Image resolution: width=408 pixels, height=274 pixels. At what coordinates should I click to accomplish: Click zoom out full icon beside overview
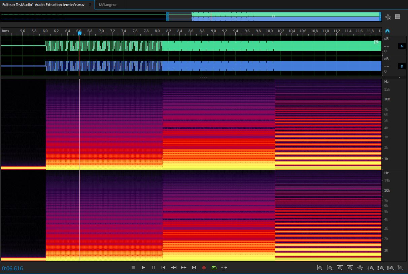coord(388,17)
